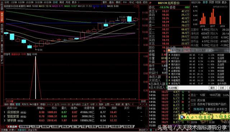230x132 pixels.
Task: Open the 复权 adjustment option
Action: (x=105, y=3)
